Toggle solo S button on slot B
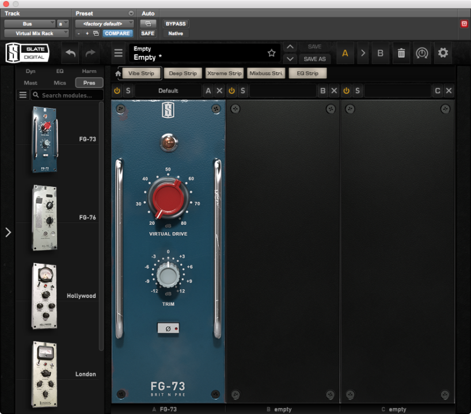The image size is (471, 414). click(243, 91)
